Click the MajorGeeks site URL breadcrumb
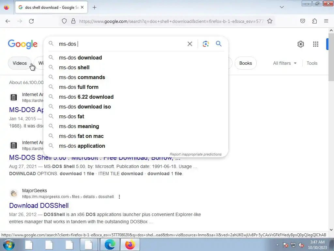This screenshot has width=334, height=251. point(68,197)
